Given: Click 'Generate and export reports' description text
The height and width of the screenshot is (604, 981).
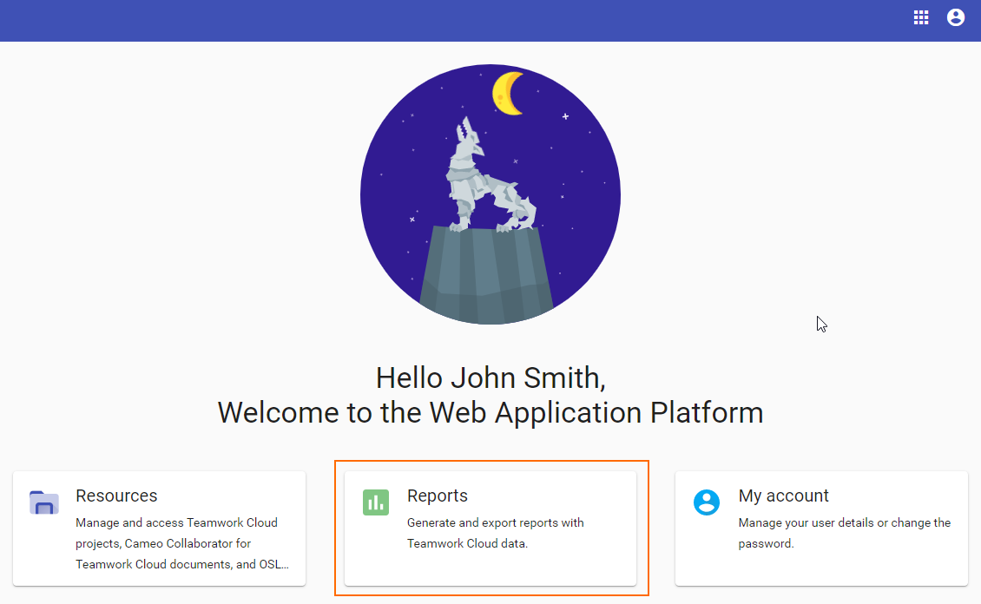Looking at the screenshot, I should pyautogui.click(x=495, y=522).
